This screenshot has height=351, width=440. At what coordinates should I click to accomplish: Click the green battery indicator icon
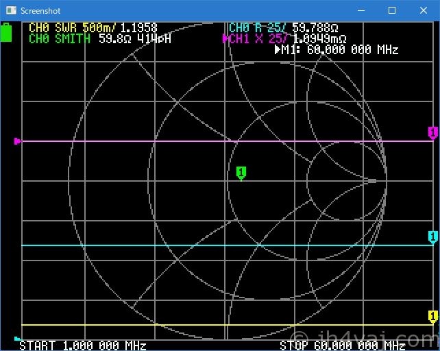click(6, 32)
